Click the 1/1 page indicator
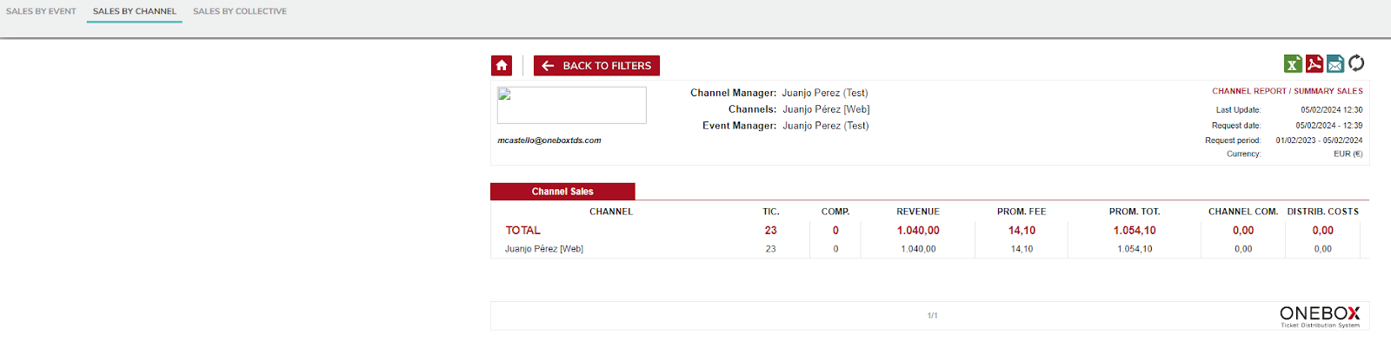The height and width of the screenshot is (340, 1391). tap(932, 316)
